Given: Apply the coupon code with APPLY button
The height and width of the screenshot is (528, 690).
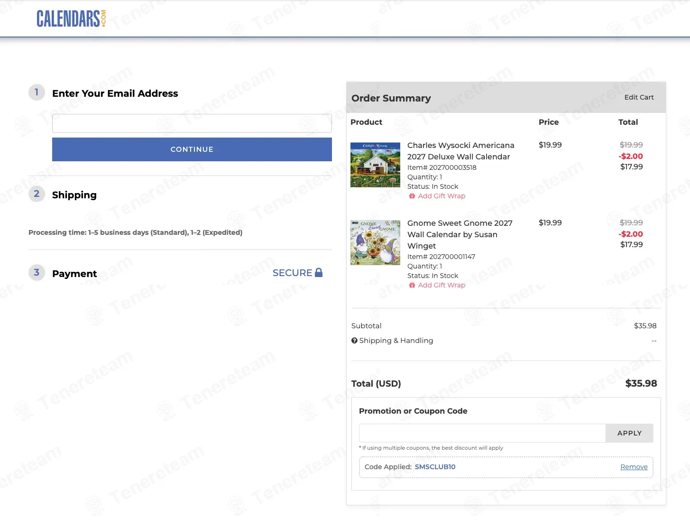Looking at the screenshot, I should pyautogui.click(x=629, y=433).
